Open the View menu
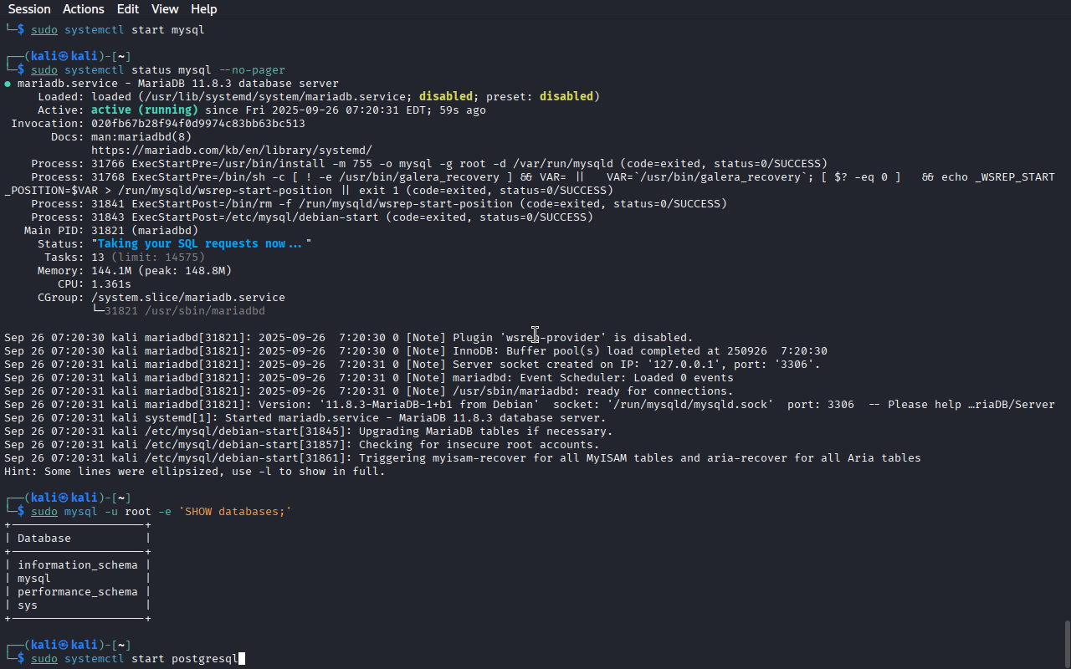The image size is (1071, 669). [165, 9]
